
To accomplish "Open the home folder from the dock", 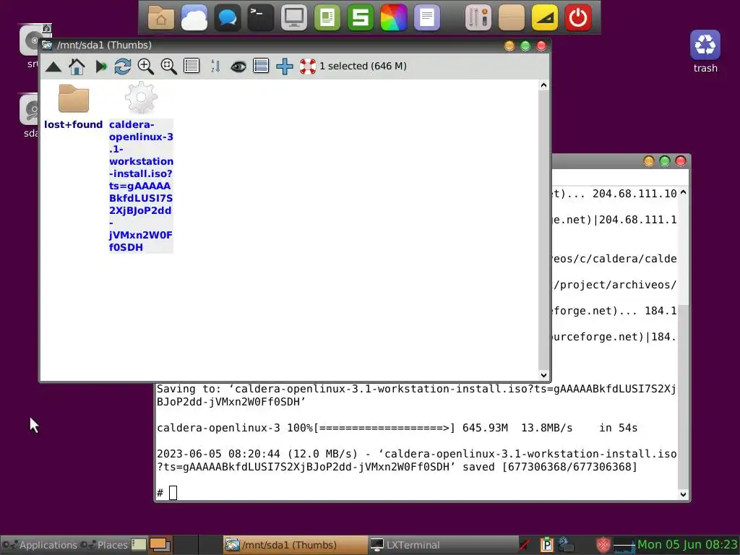I will click(161, 18).
